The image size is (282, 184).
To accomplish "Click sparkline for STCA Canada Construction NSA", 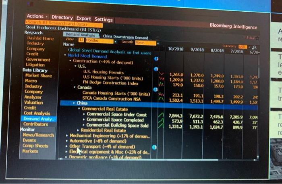I will [x=161, y=99].
